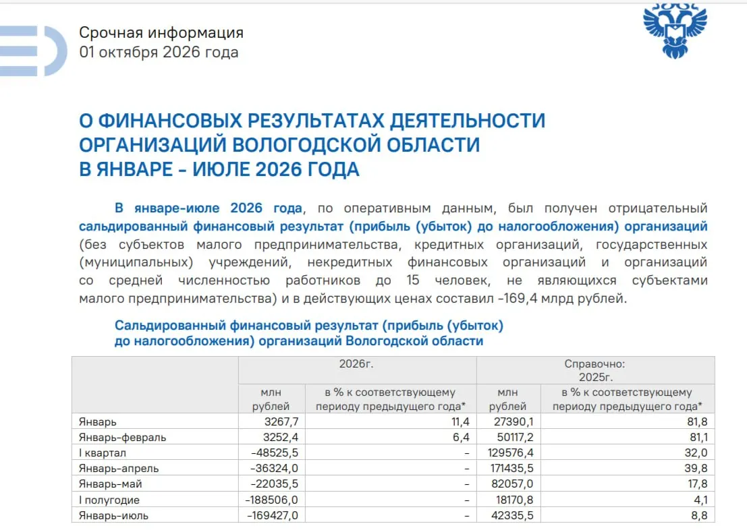
Task: Click the bold phrase 'В январе-июле 2026 года'
Action: click(209, 208)
